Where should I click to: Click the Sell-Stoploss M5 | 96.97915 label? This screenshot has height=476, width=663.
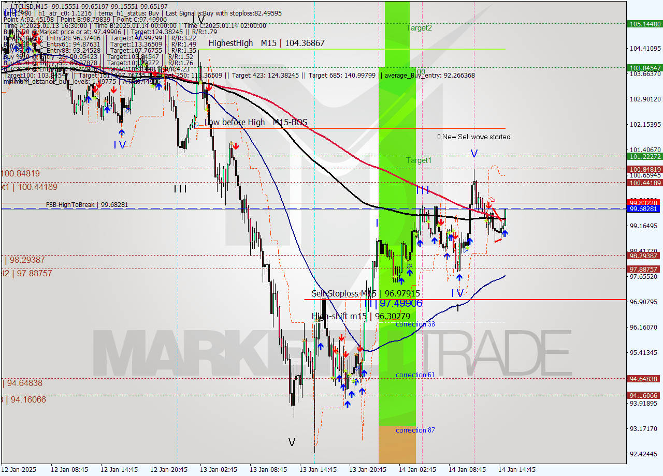tap(366, 294)
